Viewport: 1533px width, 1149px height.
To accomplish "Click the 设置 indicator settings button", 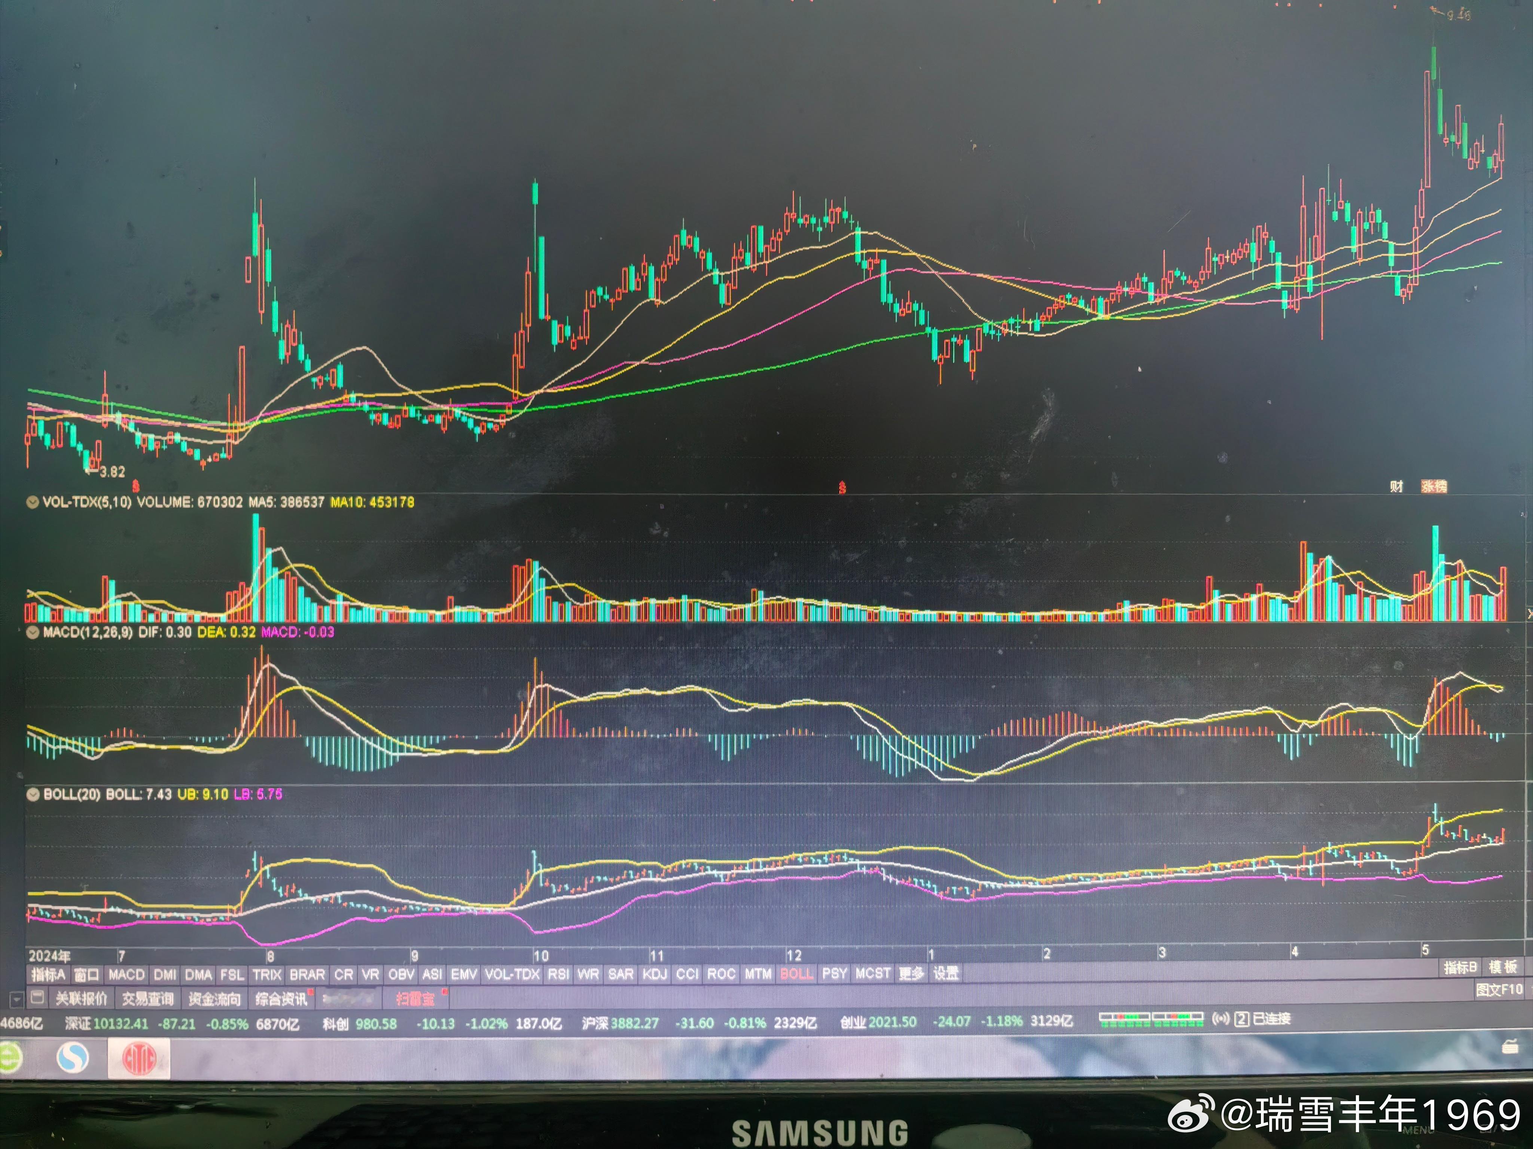I will (x=945, y=974).
